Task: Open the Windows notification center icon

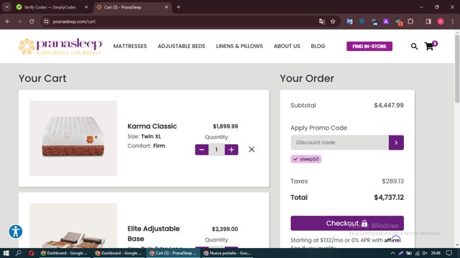Action: click(449, 253)
